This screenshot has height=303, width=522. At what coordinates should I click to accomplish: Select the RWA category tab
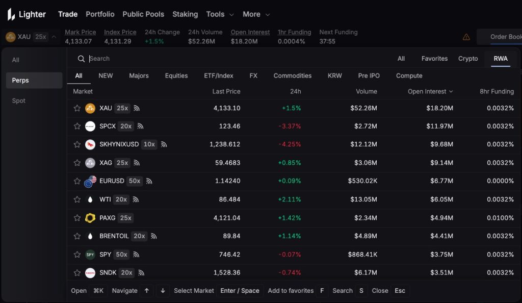501,59
